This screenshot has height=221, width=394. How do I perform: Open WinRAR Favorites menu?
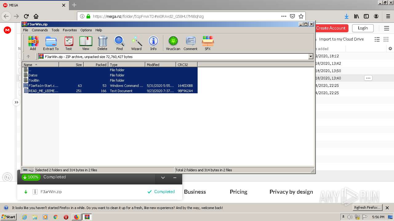point(70,30)
